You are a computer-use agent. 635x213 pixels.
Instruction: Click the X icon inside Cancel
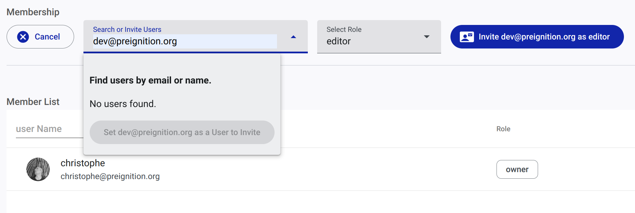coord(23,37)
